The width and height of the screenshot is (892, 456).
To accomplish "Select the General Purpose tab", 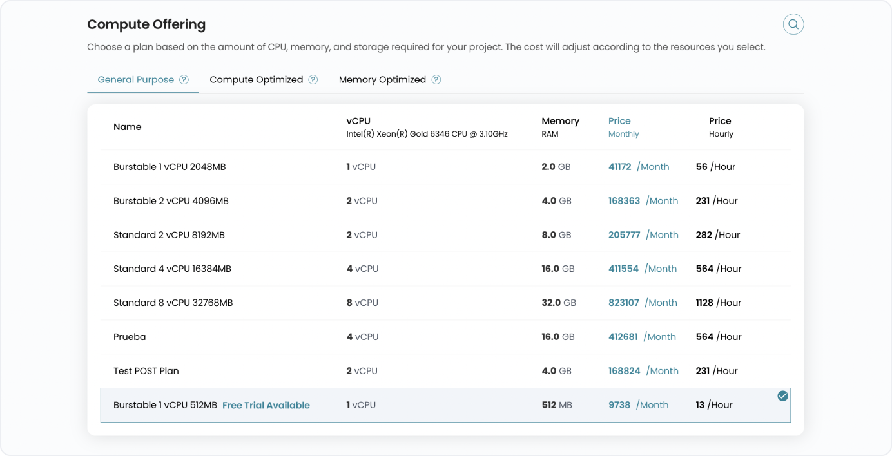I will tap(136, 80).
